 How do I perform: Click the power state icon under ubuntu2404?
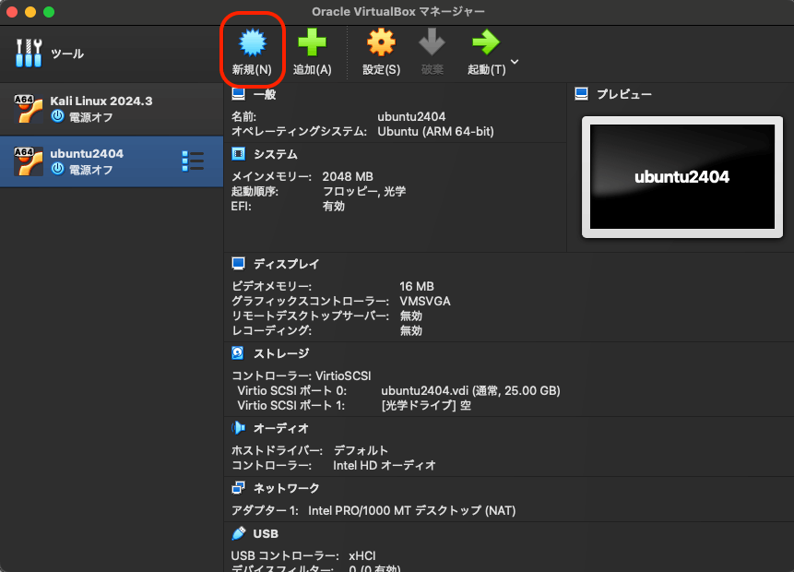click(x=58, y=169)
